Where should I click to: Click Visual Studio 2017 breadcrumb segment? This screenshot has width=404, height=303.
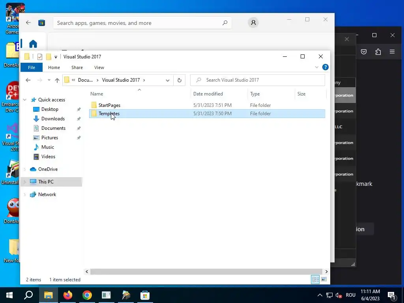point(121,80)
